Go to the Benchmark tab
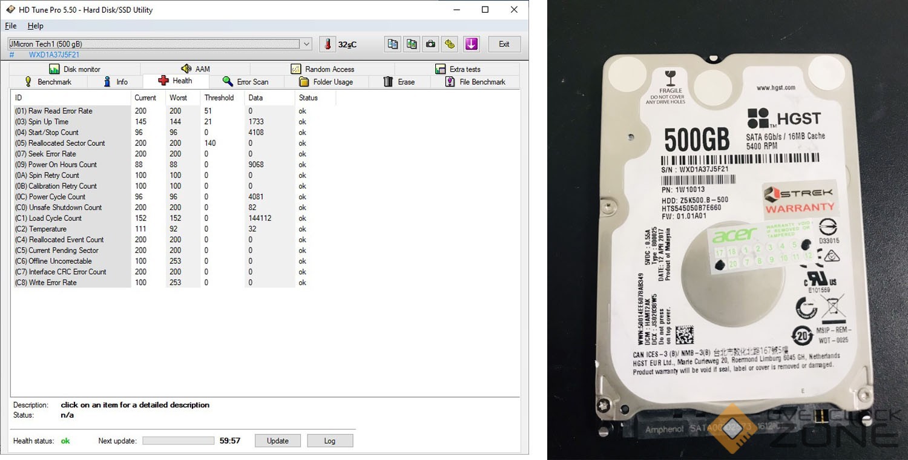Image resolution: width=908 pixels, height=460 pixels. pos(48,82)
